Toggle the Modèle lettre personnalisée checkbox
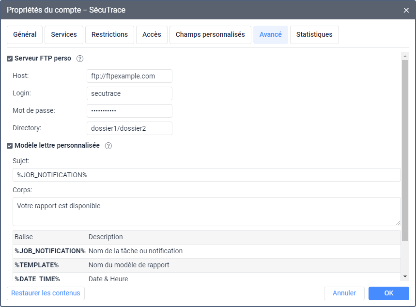 tap(10, 146)
